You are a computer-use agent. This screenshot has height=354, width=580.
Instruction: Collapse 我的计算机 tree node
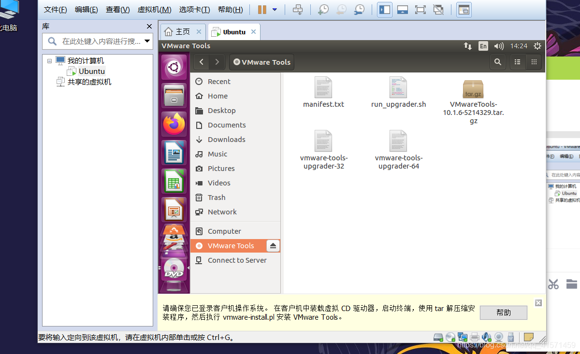click(50, 61)
